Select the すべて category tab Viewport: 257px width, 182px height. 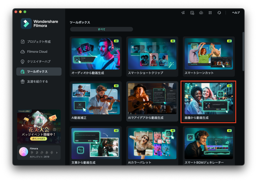[101, 29]
